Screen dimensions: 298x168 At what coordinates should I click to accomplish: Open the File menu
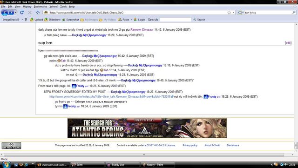point(3,7)
